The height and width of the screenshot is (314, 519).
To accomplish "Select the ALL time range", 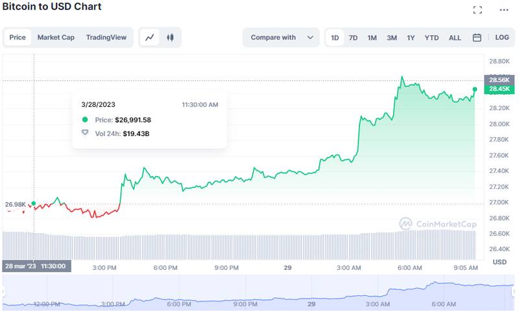I will click(x=455, y=38).
